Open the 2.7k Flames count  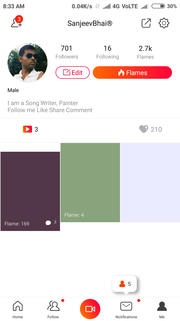pyautogui.click(x=145, y=51)
